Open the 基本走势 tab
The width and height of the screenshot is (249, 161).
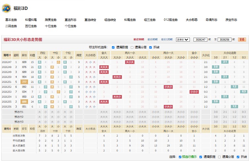pyautogui.click(x=11, y=20)
